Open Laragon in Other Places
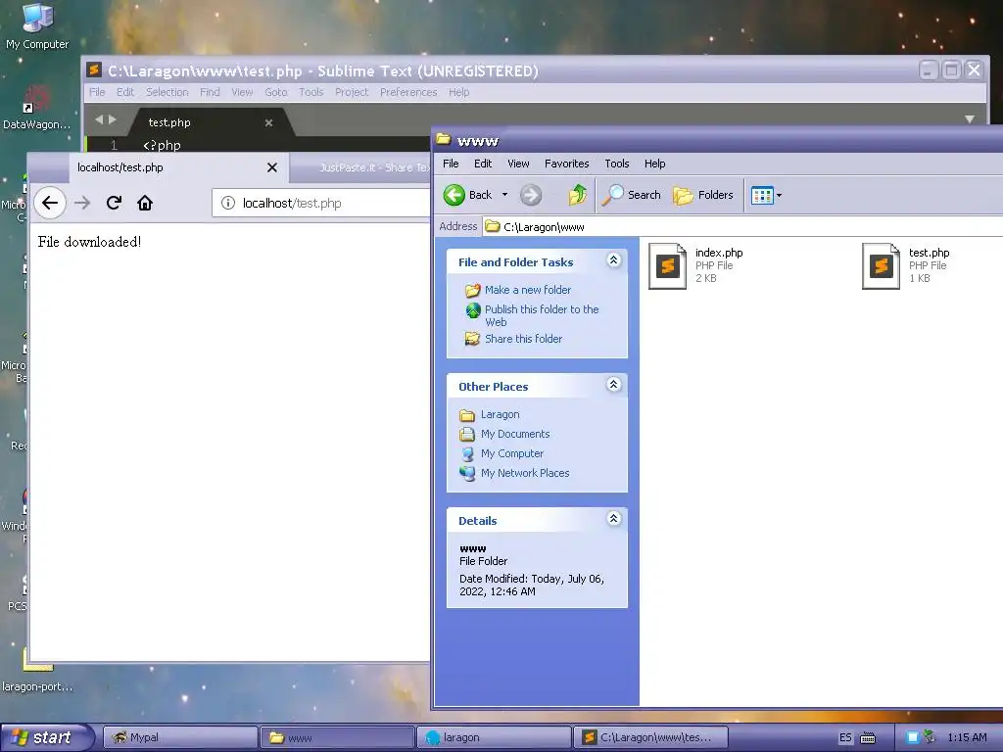Image resolution: width=1003 pixels, height=752 pixels. coord(501,414)
